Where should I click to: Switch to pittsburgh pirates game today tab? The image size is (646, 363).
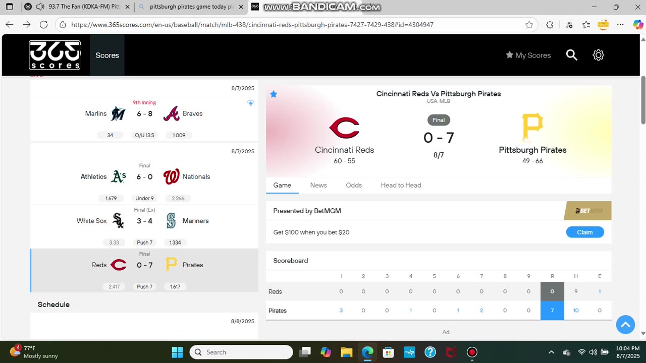[x=191, y=7]
